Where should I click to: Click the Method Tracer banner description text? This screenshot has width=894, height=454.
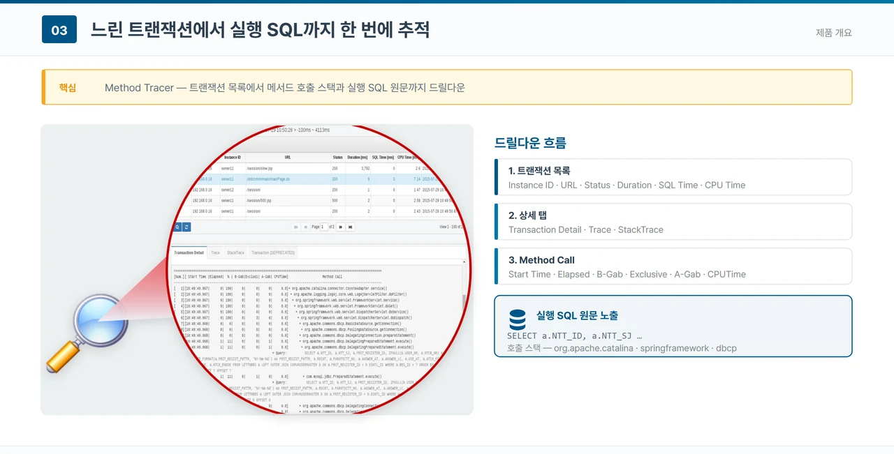(x=285, y=88)
